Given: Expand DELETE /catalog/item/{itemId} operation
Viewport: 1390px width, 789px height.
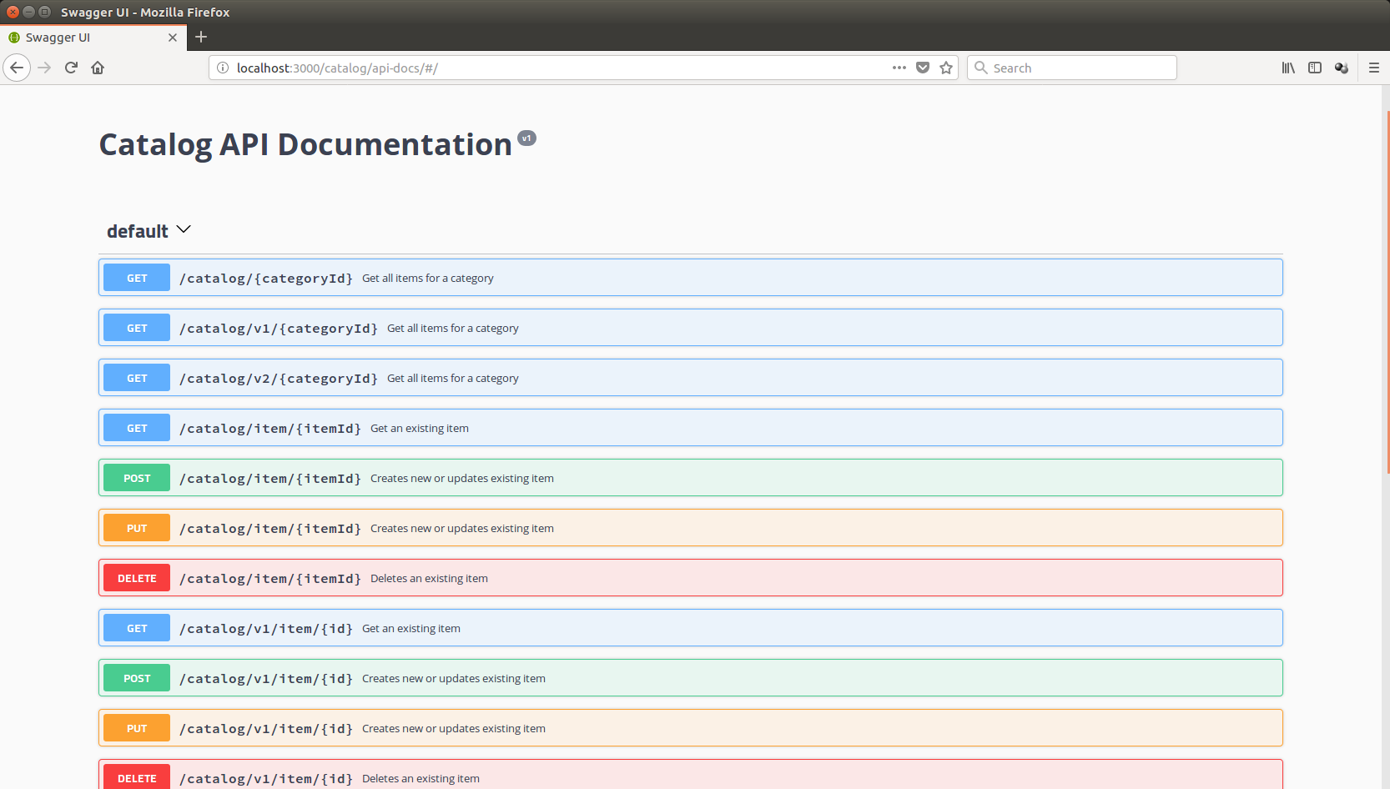Looking at the screenshot, I should point(691,578).
